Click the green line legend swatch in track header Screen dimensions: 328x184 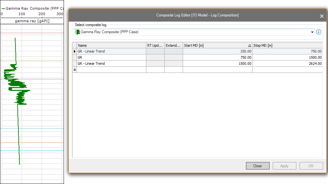click(x=3, y=9)
